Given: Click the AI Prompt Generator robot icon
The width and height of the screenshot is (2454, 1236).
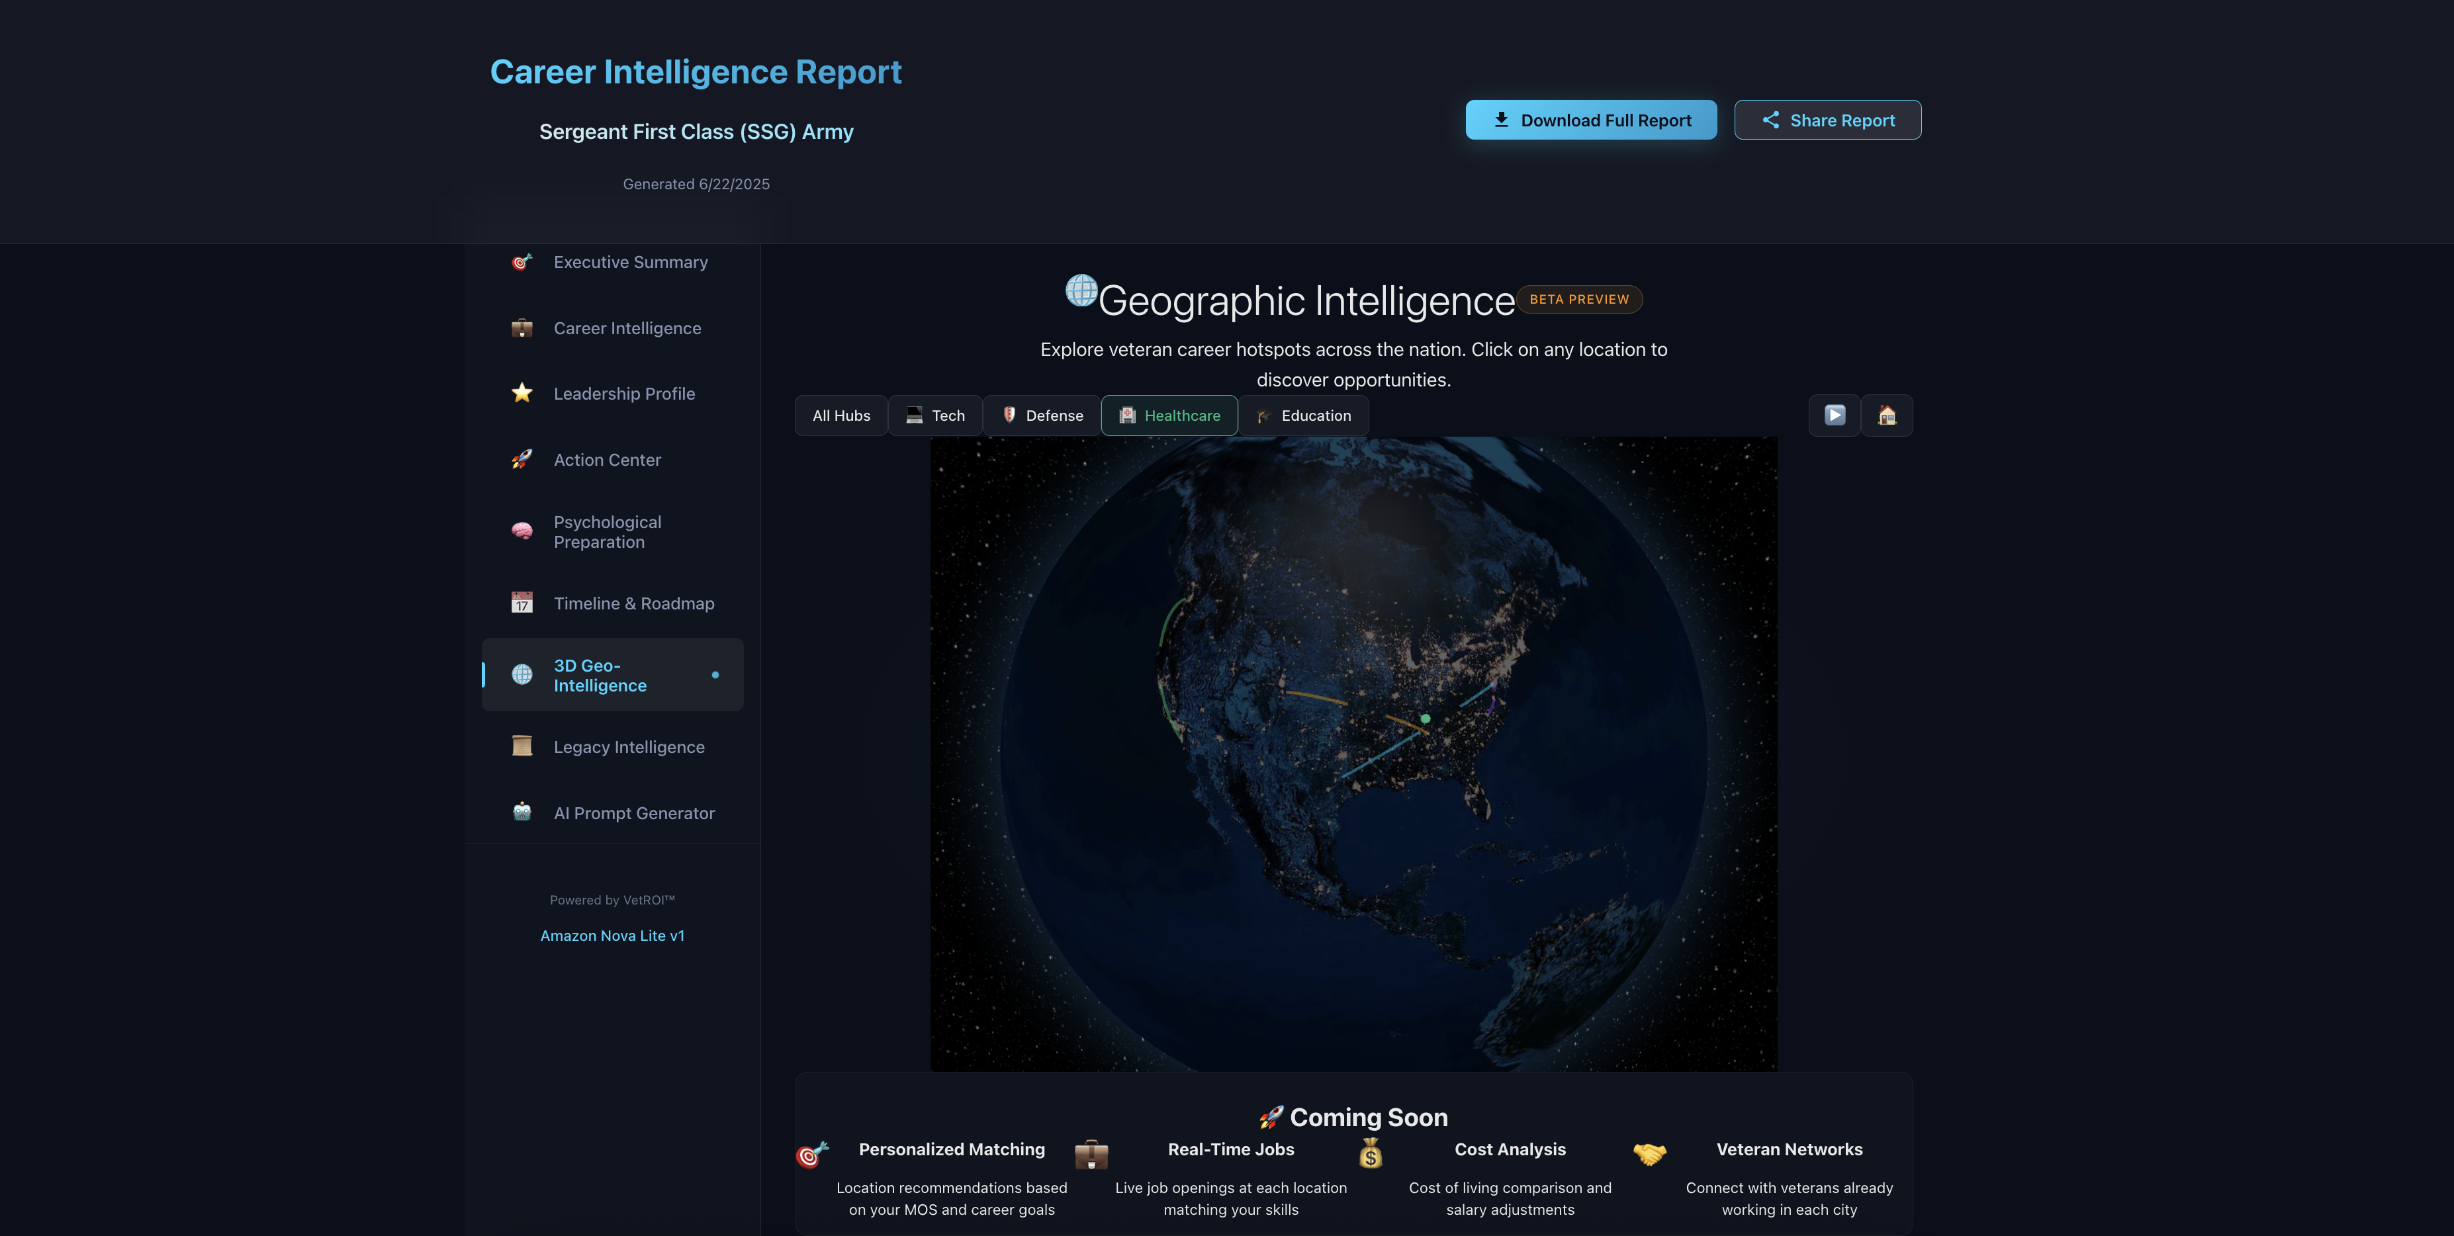Looking at the screenshot, I should click(522, 813).
